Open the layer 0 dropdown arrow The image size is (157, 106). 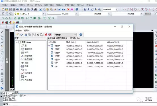pyautogui.click(x=43, y=14)
